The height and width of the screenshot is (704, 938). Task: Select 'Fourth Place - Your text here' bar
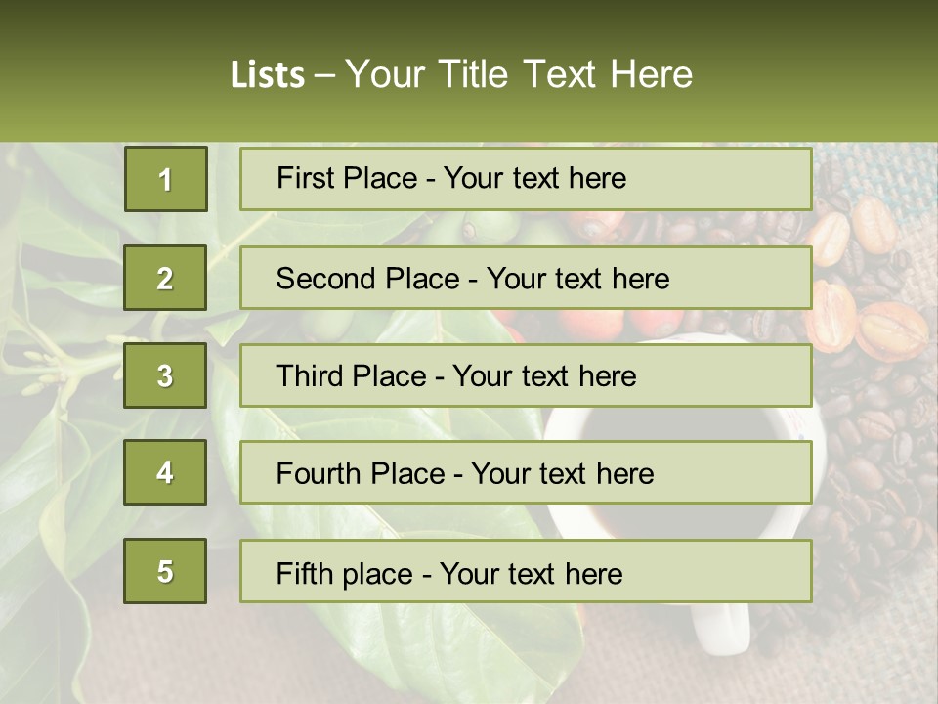point(526,472)
